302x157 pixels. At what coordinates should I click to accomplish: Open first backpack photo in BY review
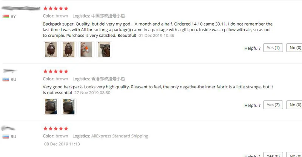51,50
